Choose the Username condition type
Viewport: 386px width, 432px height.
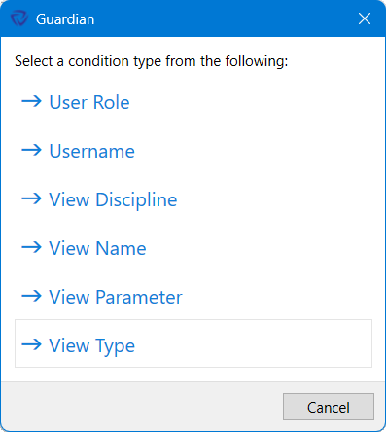point(193,151)
